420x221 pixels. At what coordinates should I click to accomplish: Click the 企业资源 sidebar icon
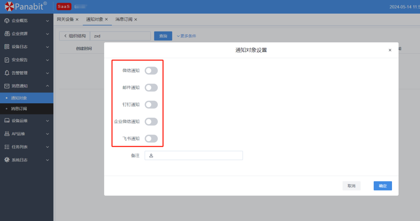click(7, 34)
